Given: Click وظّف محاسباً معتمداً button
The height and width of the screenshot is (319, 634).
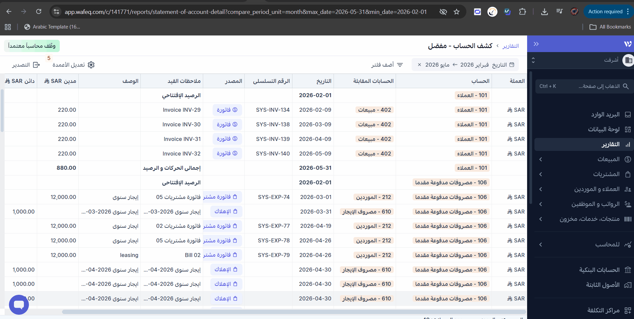Looking at the screenshot, I should 32,46.
